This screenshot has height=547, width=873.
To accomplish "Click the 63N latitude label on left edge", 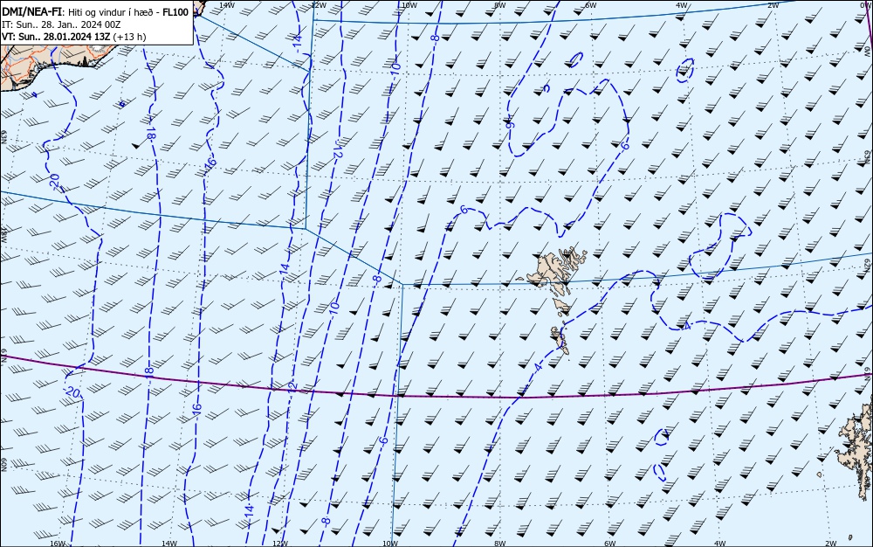I will click(x=3, y=137).
